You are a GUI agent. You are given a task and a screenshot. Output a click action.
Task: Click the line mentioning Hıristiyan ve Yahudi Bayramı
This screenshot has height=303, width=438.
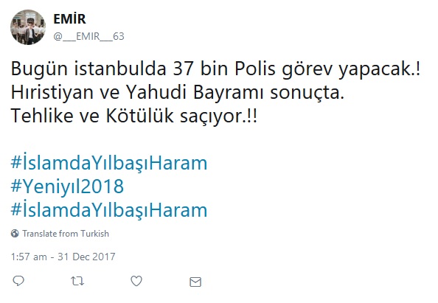tap(178, 92)
